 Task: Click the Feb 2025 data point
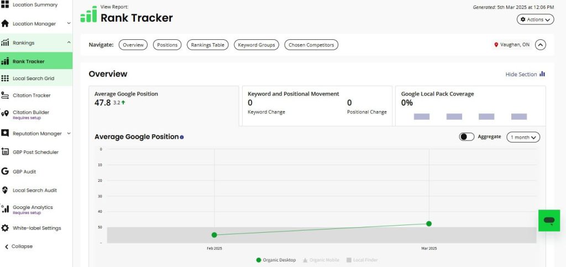click(x=214, y=235)
